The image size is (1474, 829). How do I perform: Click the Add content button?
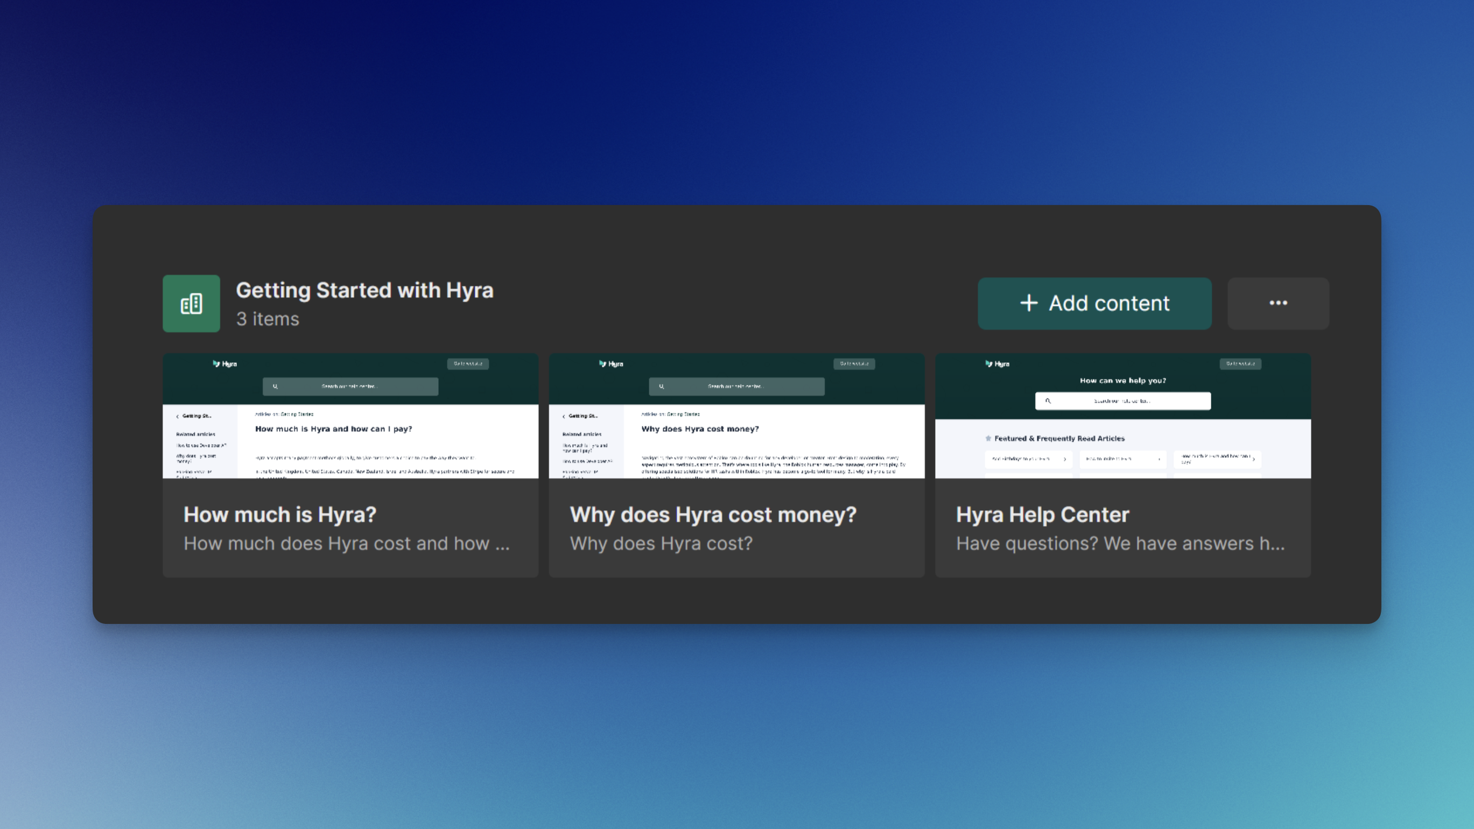(x=1094, y=303)
